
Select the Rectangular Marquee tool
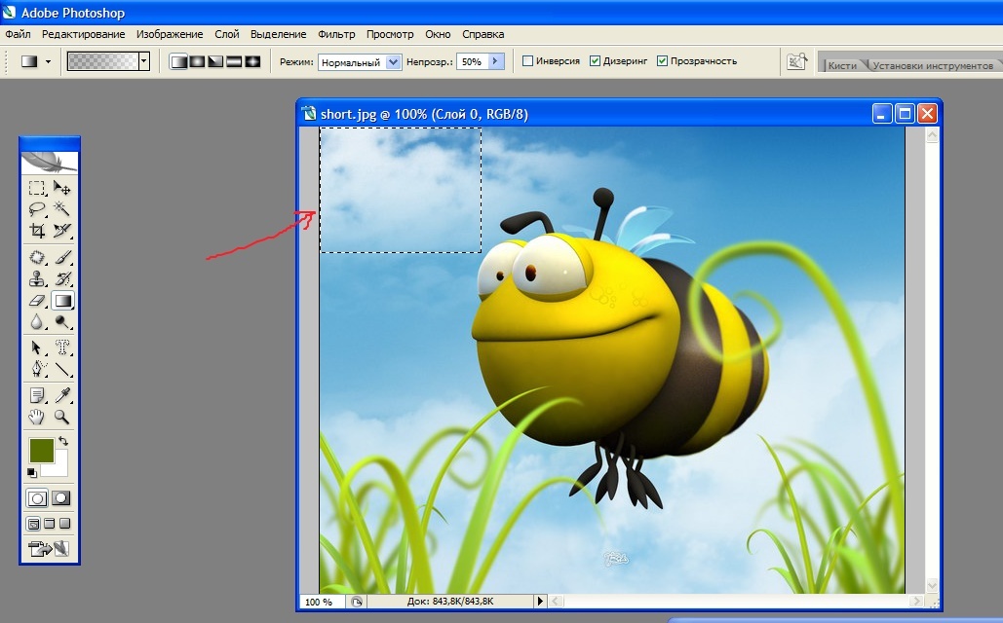(37, 188)
